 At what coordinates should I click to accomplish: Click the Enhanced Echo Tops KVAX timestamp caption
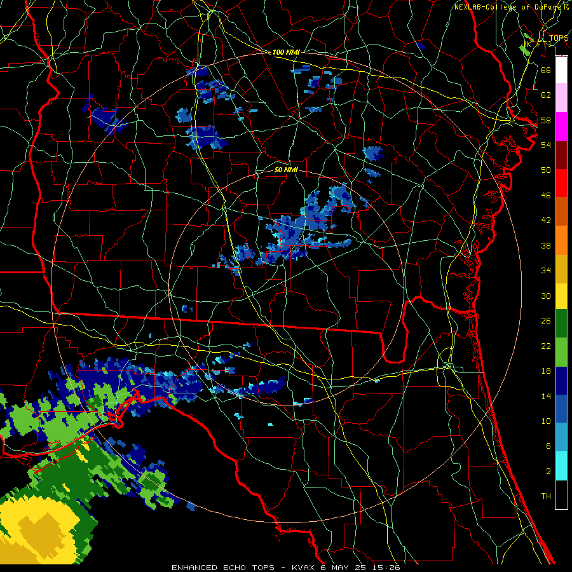click(x=285, y=568)
